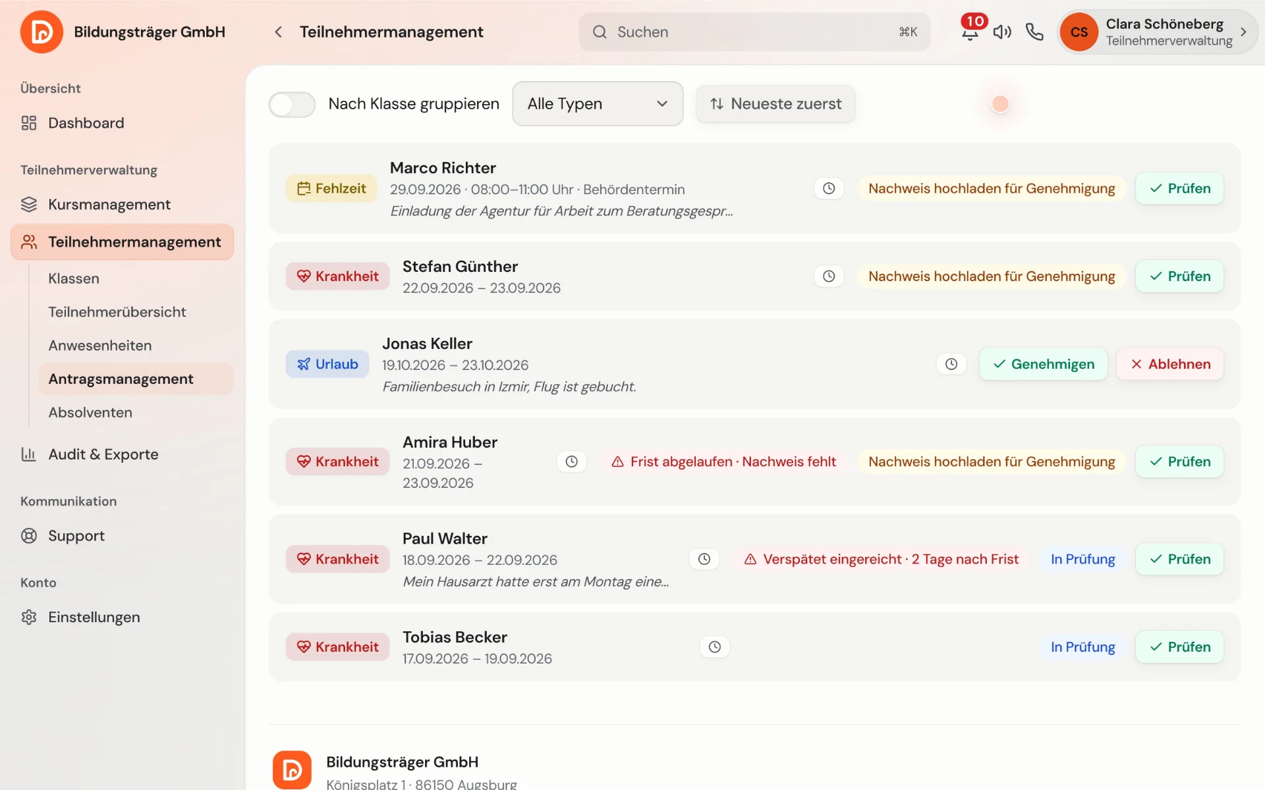
Task: Click footer Bildungsträger GmbH logo
Action: 292,770
